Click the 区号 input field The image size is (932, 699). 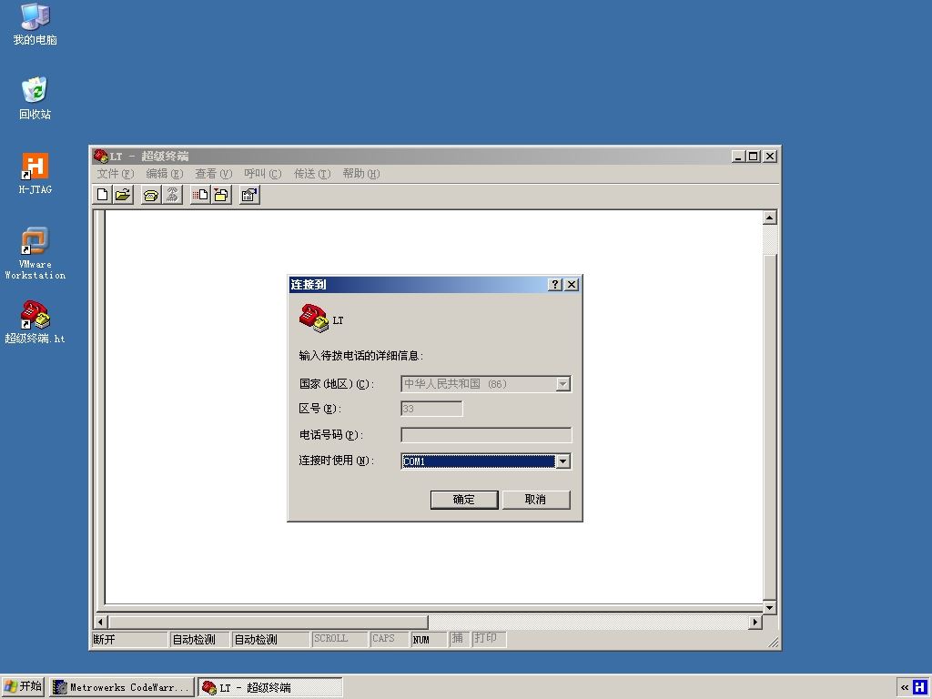point(431,409)
